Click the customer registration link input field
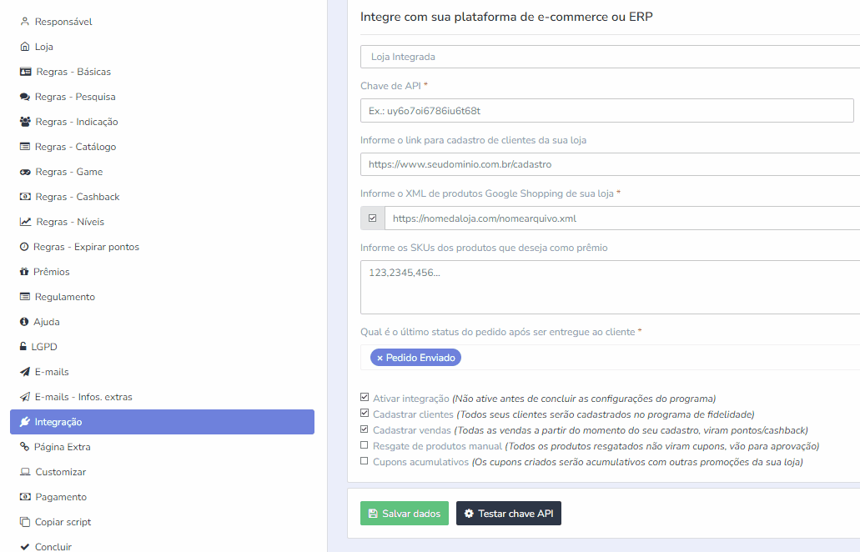The width and height of the screenshot is (860, 552). [610, 164]
